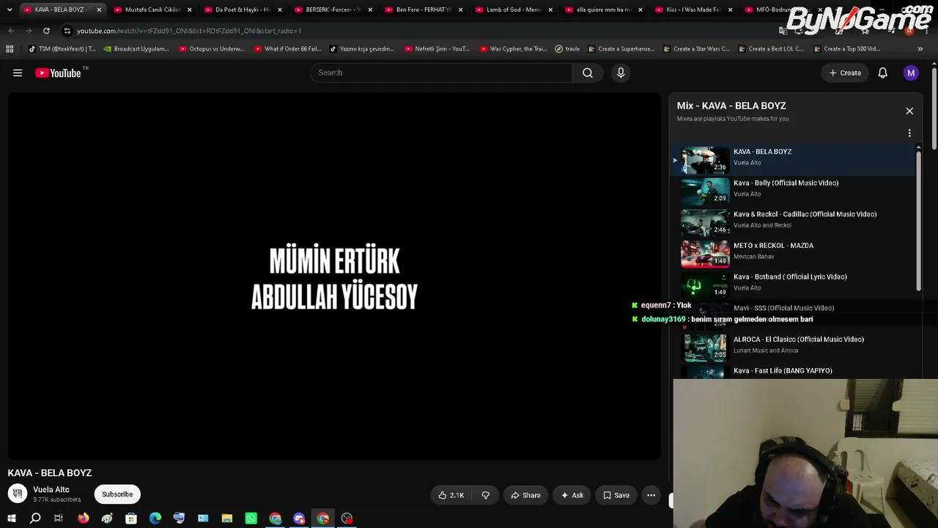The image size is (938, 528).
Task: Select 'Mavi - SSS (Official Music Video)' title
Action: pos(783,308)
